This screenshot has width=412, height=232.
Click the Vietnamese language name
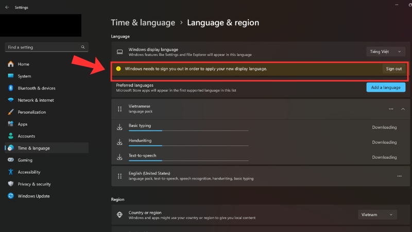coord(139,106)
